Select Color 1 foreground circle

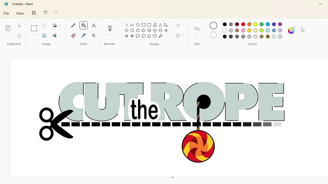pyautogui.click(x=213, y=26)
